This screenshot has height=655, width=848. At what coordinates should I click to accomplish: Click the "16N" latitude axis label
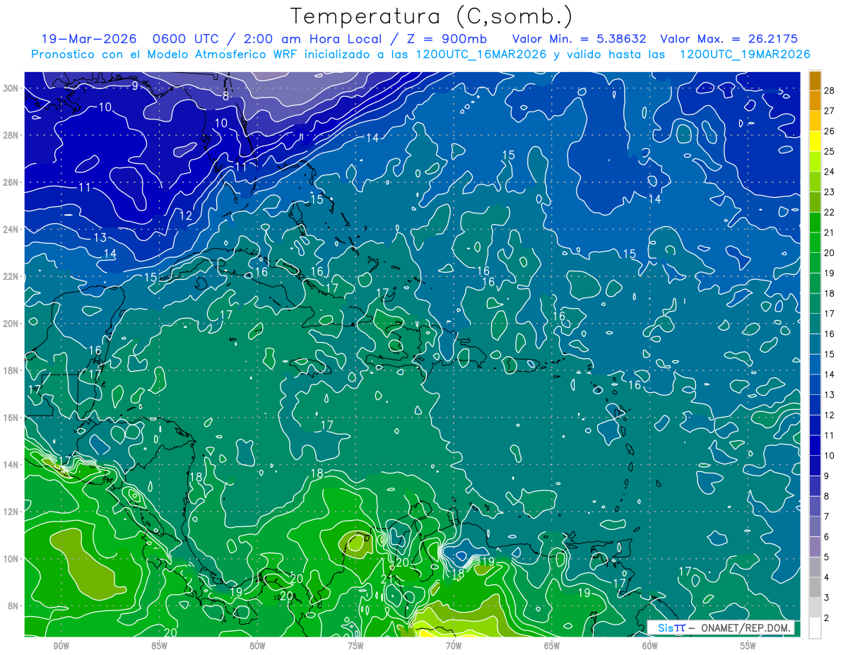(x=12, y=418)
